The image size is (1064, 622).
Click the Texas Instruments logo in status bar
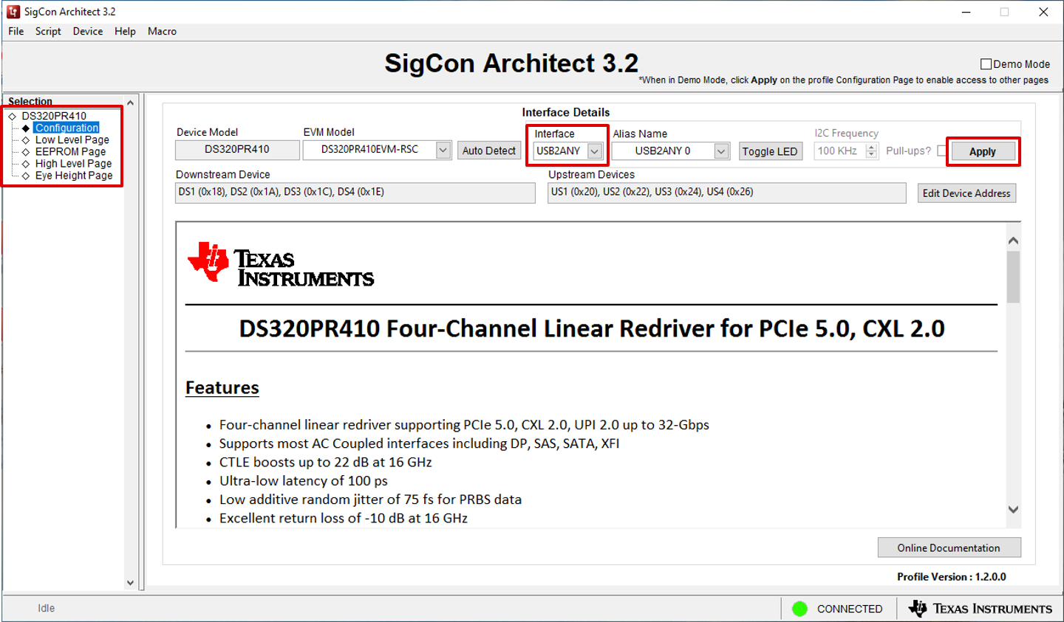[980, 609]
